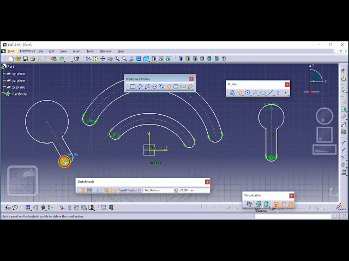Print the document
The width and height of the screenshot is (349, 261).
pos(33,59)
